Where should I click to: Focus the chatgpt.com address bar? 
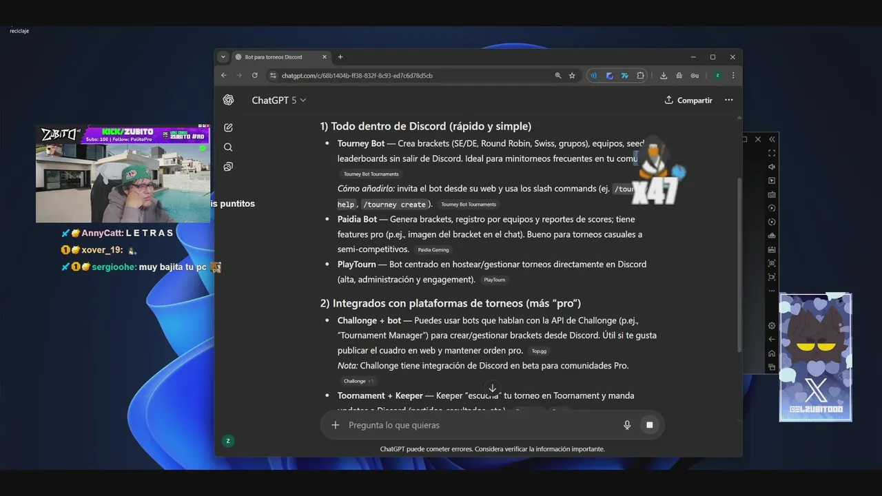point(413,76)
